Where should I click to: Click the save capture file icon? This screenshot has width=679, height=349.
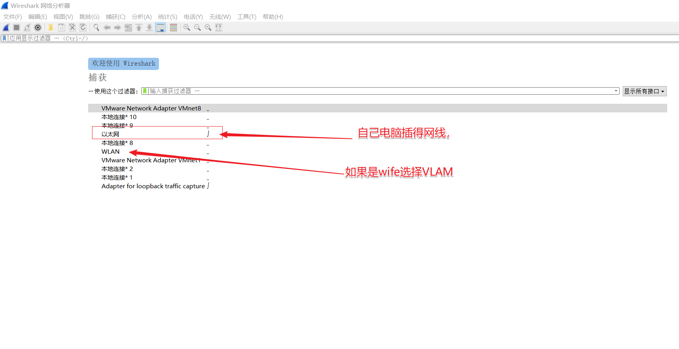tap(62, 28)
